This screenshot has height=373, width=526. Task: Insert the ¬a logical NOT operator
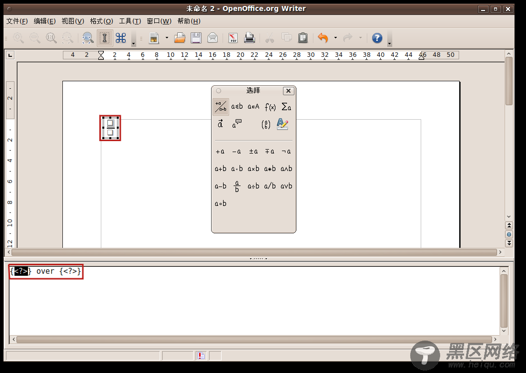pos(286,152)
